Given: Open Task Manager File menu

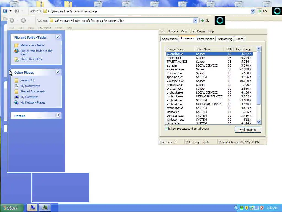Looking at the screenshot, I should click(162, 31).
